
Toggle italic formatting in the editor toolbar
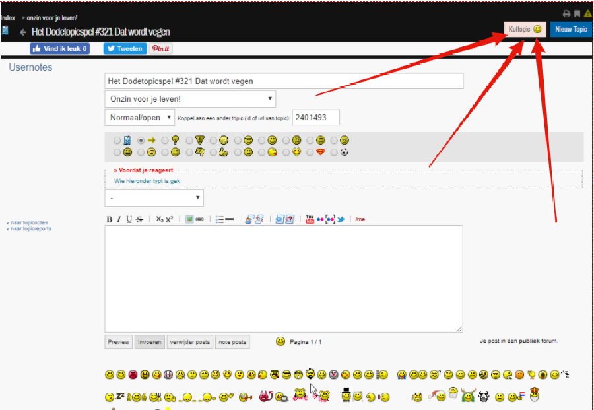[x=119, y=219]
